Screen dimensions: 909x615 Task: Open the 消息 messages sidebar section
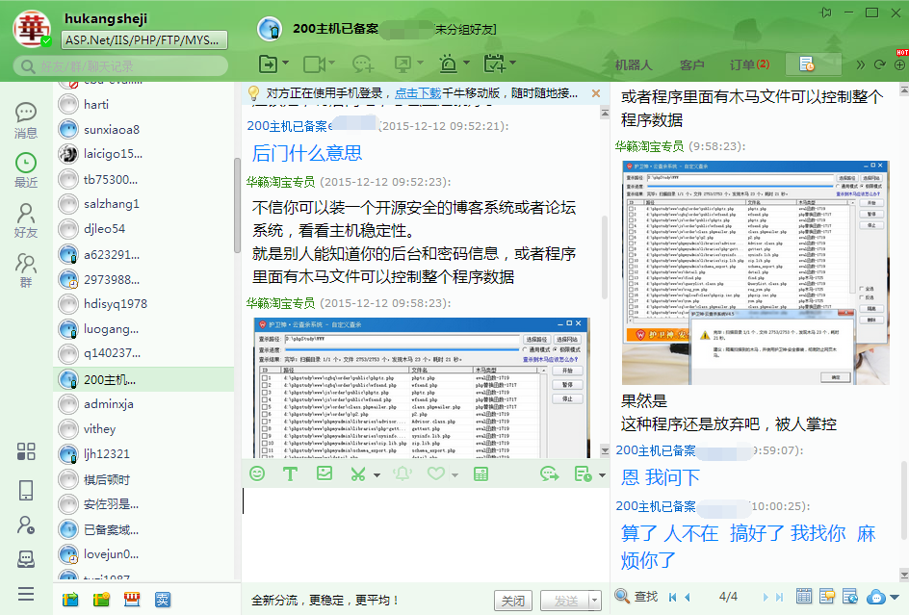click(26, 120)
